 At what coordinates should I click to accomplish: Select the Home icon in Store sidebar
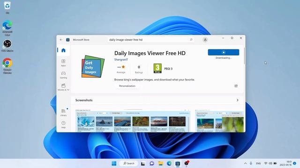[63, 50]
